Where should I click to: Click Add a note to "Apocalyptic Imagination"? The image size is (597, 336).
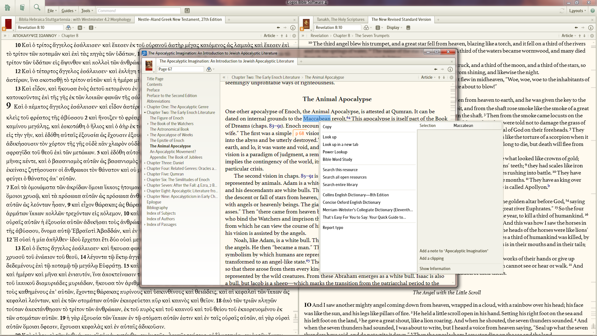(454, 251)
